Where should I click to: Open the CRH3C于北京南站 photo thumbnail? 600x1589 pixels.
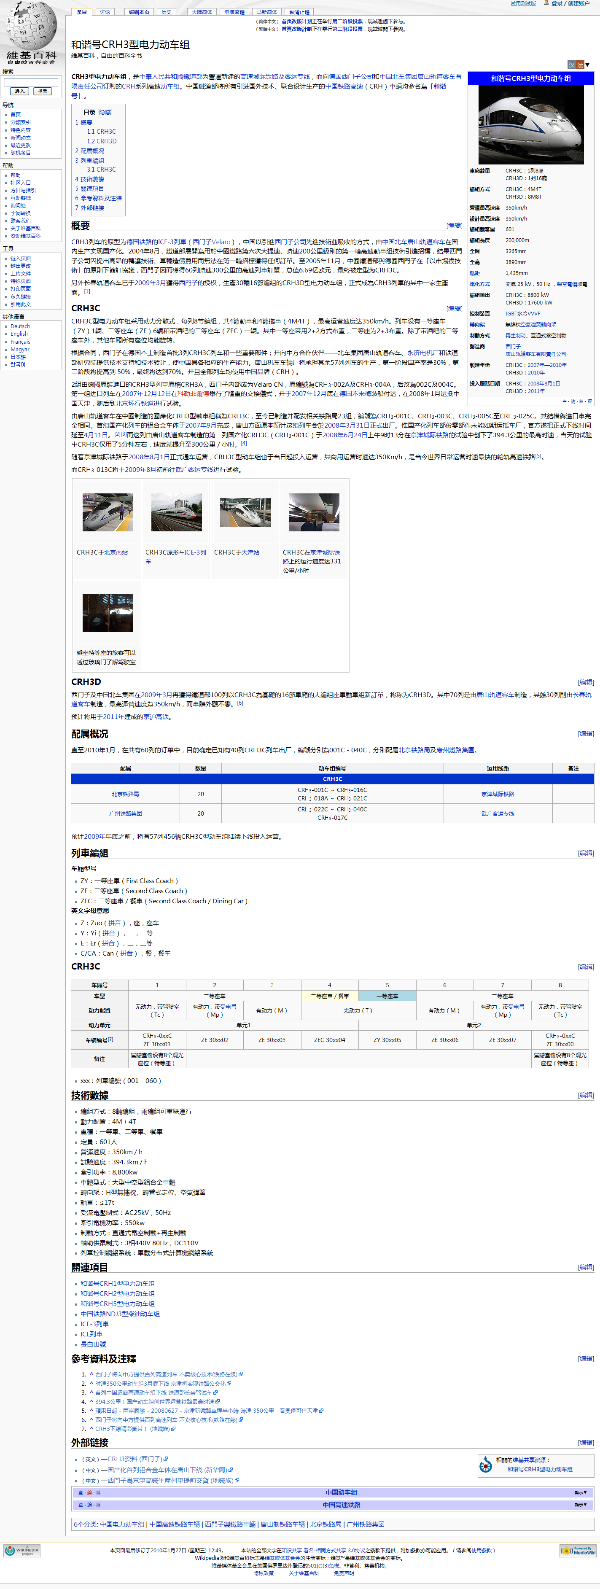[x=108, y=512]
